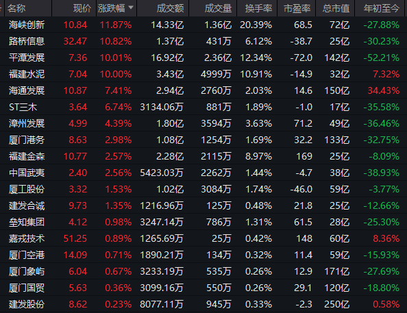407x313 pixels.
Task: Sort by the 现价 column header
Action: (82, 8)
